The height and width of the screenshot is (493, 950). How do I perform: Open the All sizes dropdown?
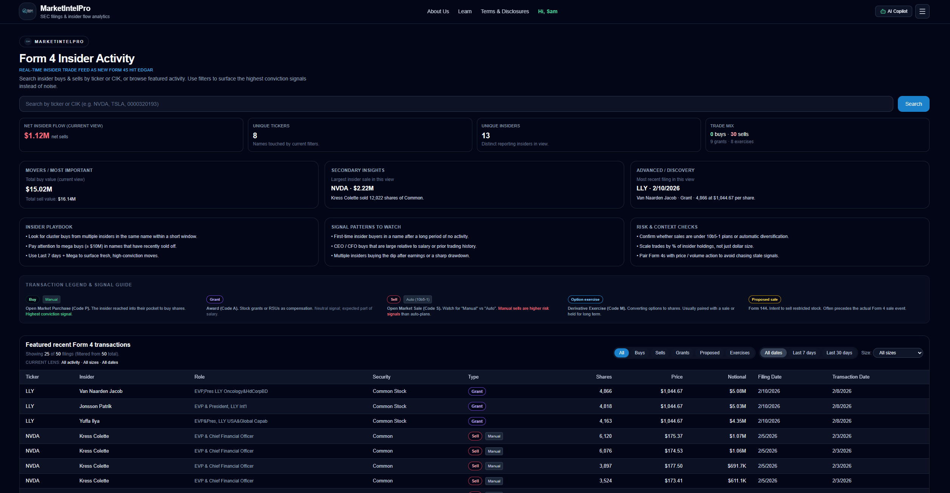897,353
